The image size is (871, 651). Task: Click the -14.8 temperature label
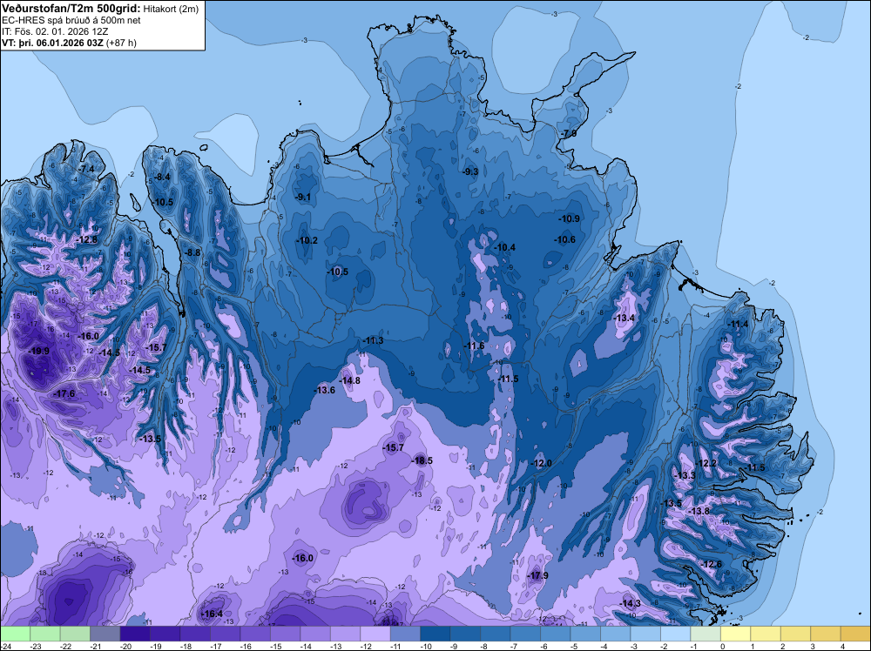(350, 380)
